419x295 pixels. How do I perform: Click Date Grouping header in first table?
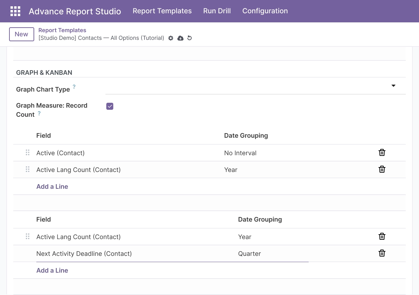[x=246, y=136]
